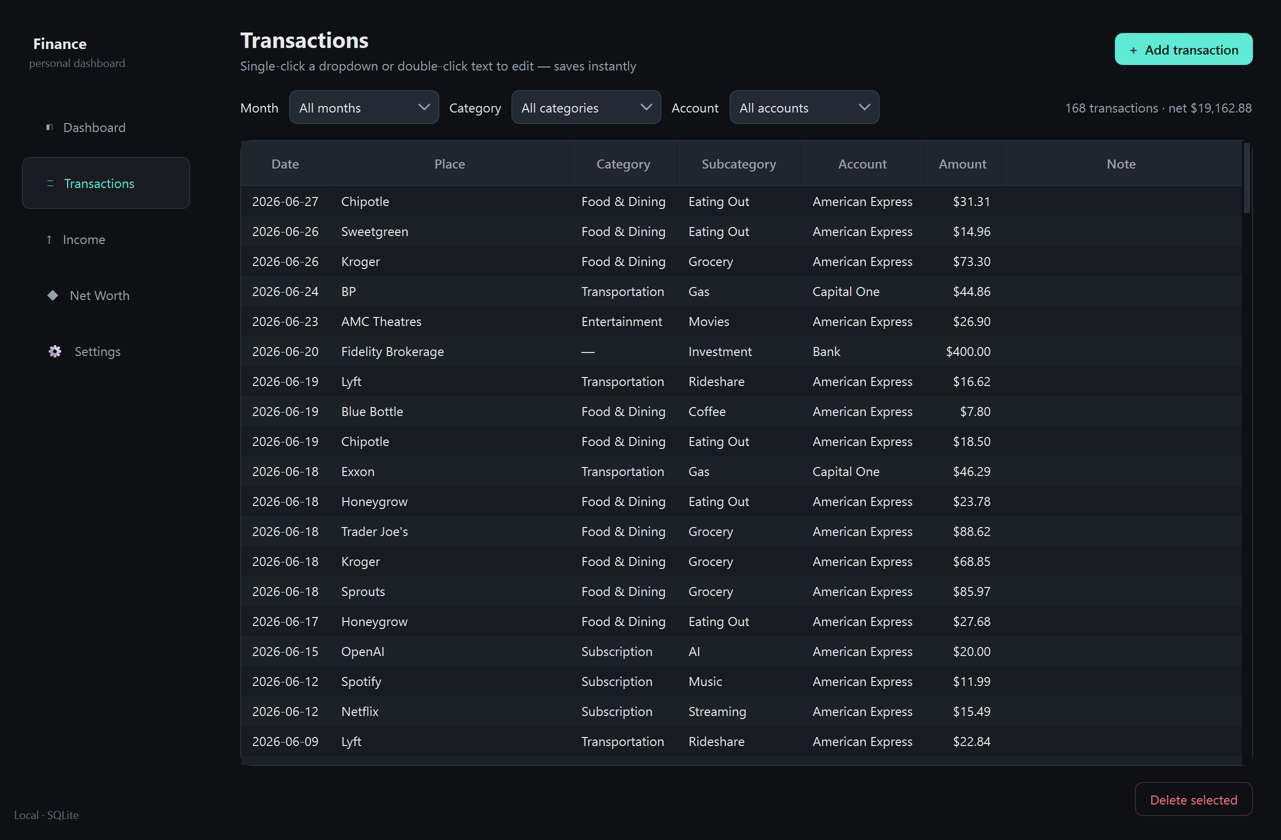Click the date 2026-06-15
The height and width of the screenshot is (840, 1281).
pyautogui.click(x=285, y=652)
